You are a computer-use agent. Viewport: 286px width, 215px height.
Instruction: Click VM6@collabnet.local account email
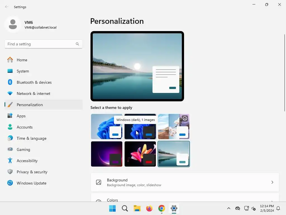coord(40,27)
